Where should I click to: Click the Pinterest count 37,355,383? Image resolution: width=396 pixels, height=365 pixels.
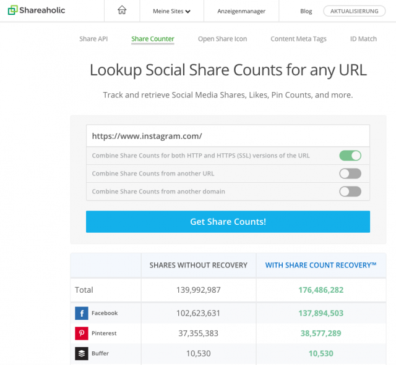point(198,334)
